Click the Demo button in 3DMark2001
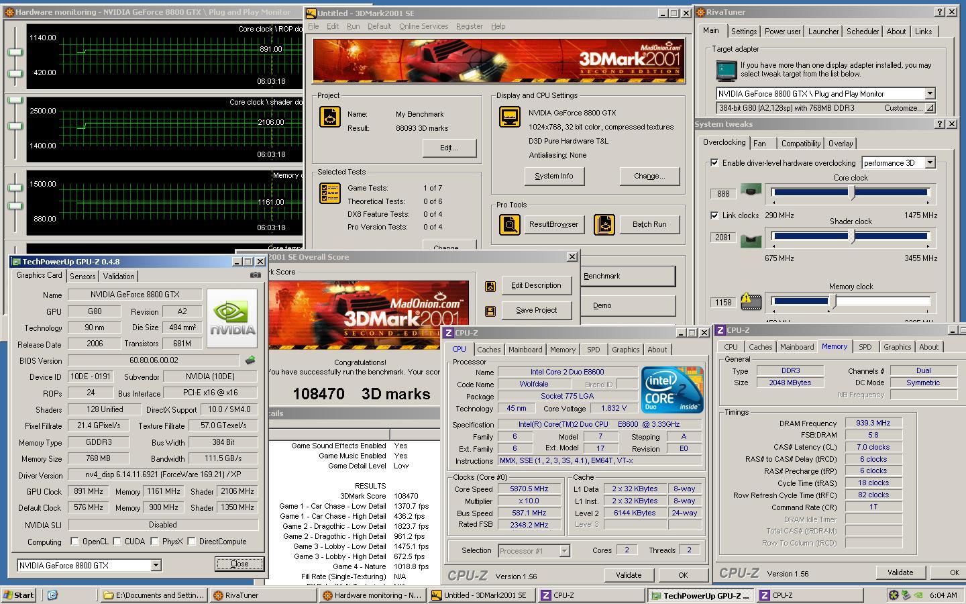This screenshot has height=604, width=966. click(x=627, y=305)
